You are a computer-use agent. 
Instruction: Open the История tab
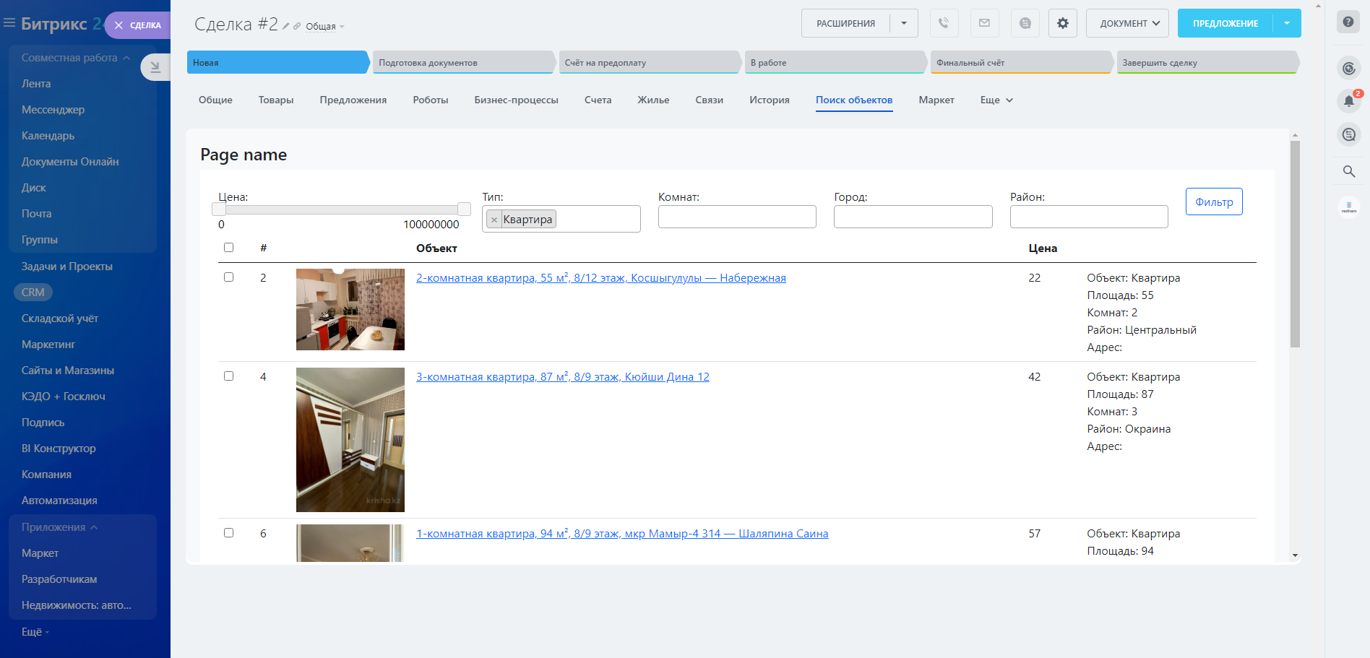(x=769, y=100)
